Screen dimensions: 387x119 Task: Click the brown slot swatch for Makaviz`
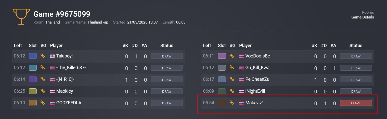[222, 103]
